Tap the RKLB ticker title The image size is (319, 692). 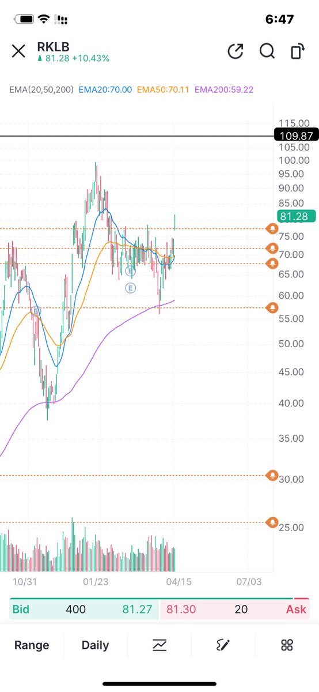[x=53, y=47]
